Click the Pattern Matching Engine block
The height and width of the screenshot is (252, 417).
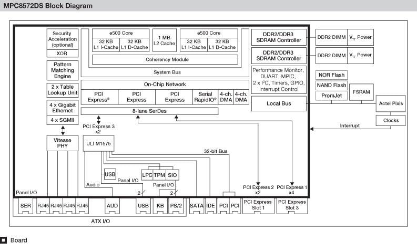pos(63,70)
